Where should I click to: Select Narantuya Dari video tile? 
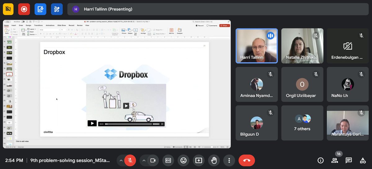pos(348,123)
